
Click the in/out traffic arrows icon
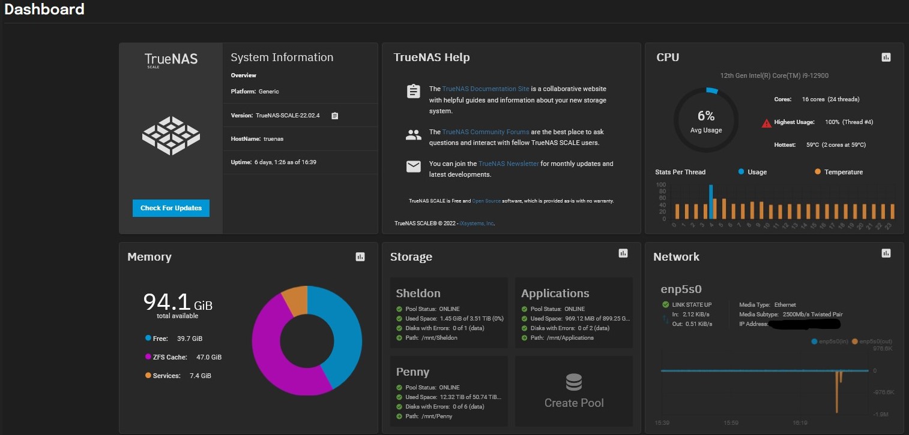point(665,319)
